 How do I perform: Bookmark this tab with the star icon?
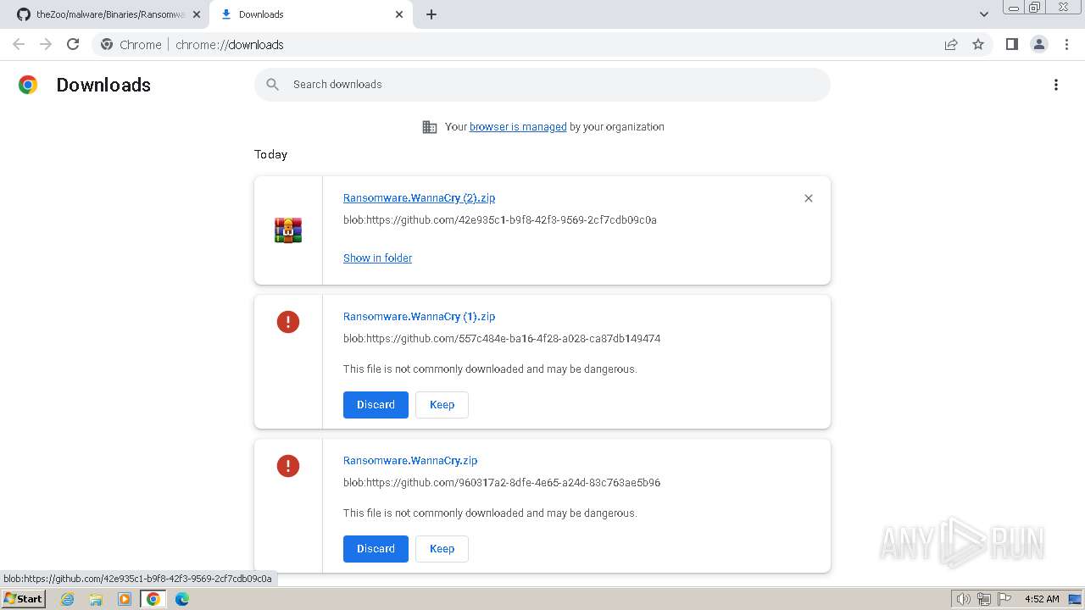978,44
